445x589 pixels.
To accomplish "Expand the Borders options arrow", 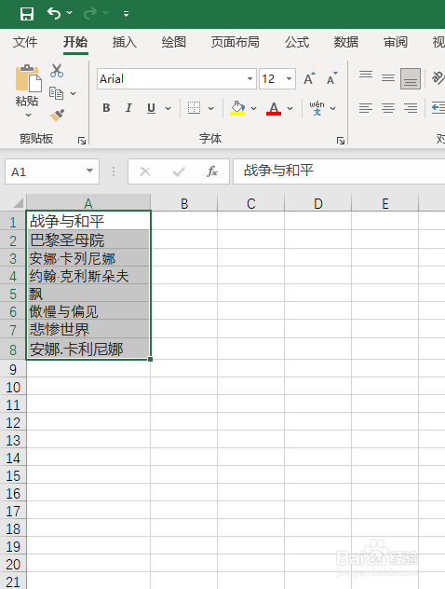I will (x=211, y=108).
